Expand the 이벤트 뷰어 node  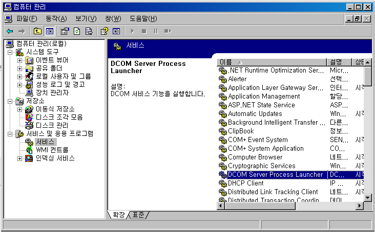20,61
